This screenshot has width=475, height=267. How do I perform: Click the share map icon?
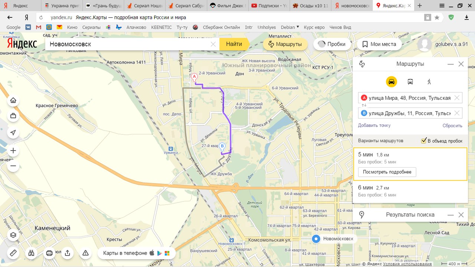tap(67, 253)
